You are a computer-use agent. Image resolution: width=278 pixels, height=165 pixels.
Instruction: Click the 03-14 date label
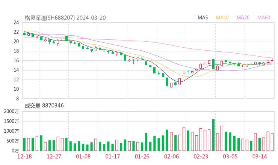260,156
